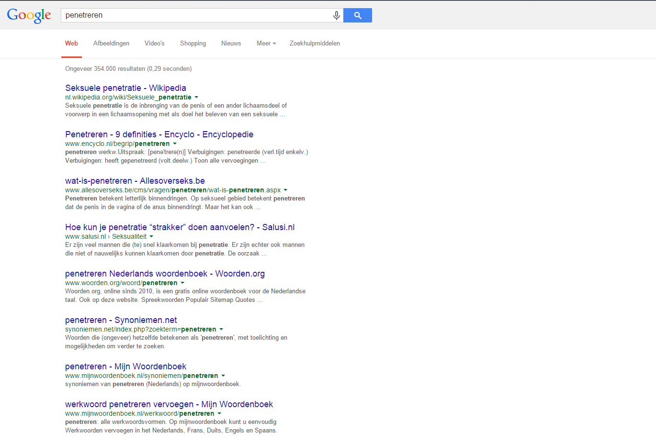656x444 pixels.
Task: Start voice search with microphone icon
Action: pyautogui.click(x=337, y=15)
